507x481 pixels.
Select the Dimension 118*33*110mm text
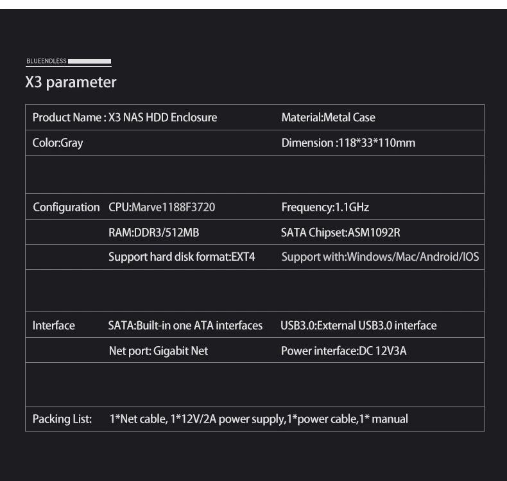348,143
